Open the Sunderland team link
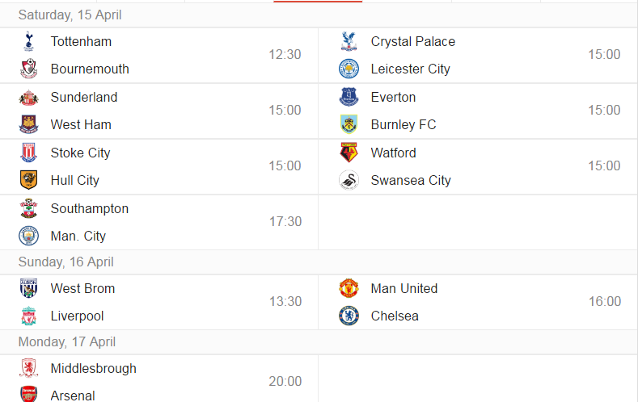The width and height of the screenshot is (638, 402). point(84,97)
